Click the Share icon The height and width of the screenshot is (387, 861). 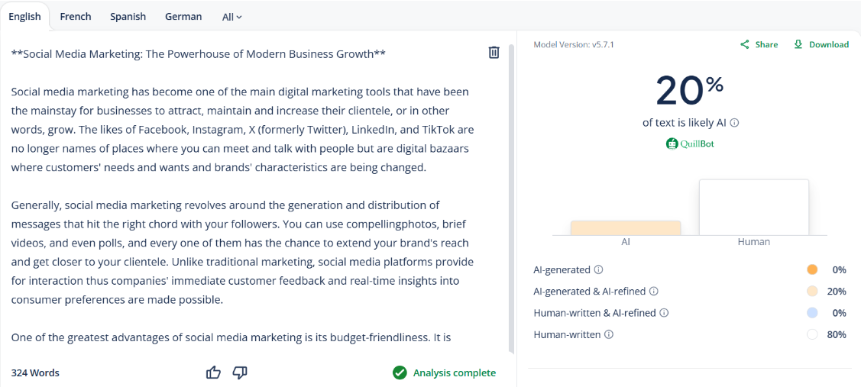[745, 44]
